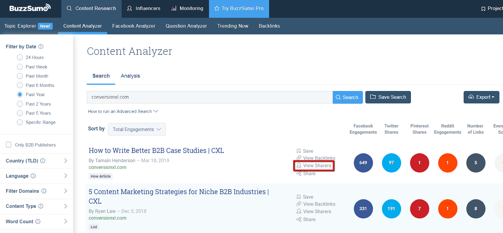
Task: Click View Backlinks for B2B Case Studies article
Action: coord(316,158)
